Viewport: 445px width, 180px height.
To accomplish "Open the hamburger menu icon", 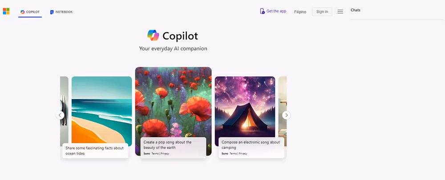I will pos(340,12).
